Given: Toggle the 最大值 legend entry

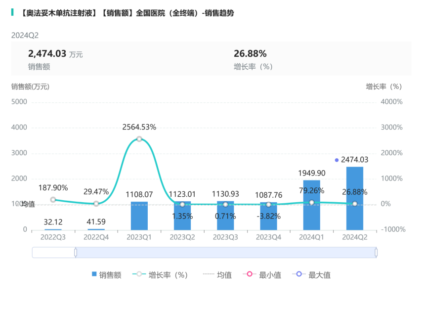Looking at the screenshot, I should (x=311, y=275).
